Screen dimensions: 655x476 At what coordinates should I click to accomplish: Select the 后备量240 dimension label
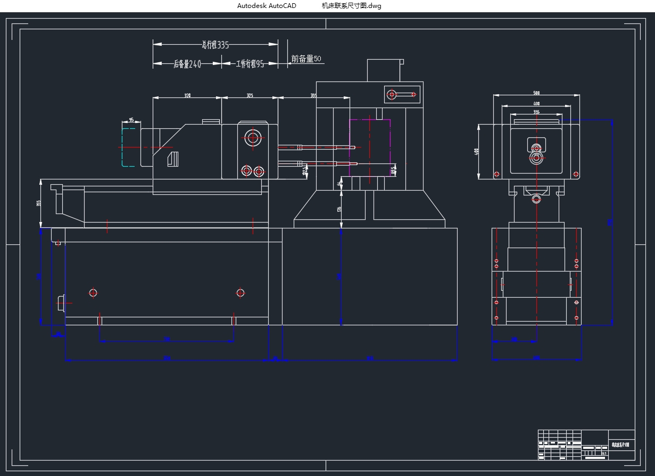(187, 64)
